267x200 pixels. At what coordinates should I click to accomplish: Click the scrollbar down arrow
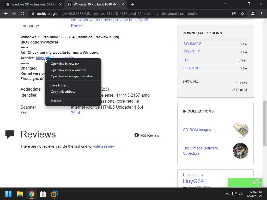[265, 185]
